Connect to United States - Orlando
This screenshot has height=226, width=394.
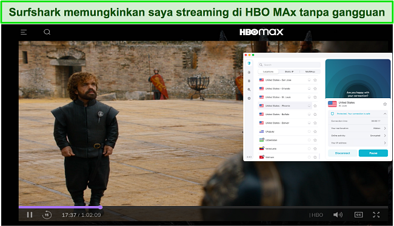[285, 88]
